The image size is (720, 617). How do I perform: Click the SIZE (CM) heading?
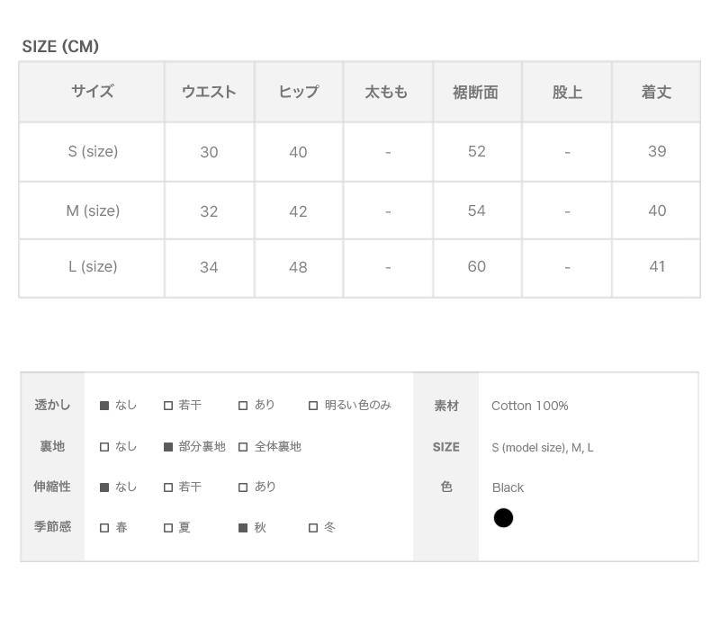[60, 47]
